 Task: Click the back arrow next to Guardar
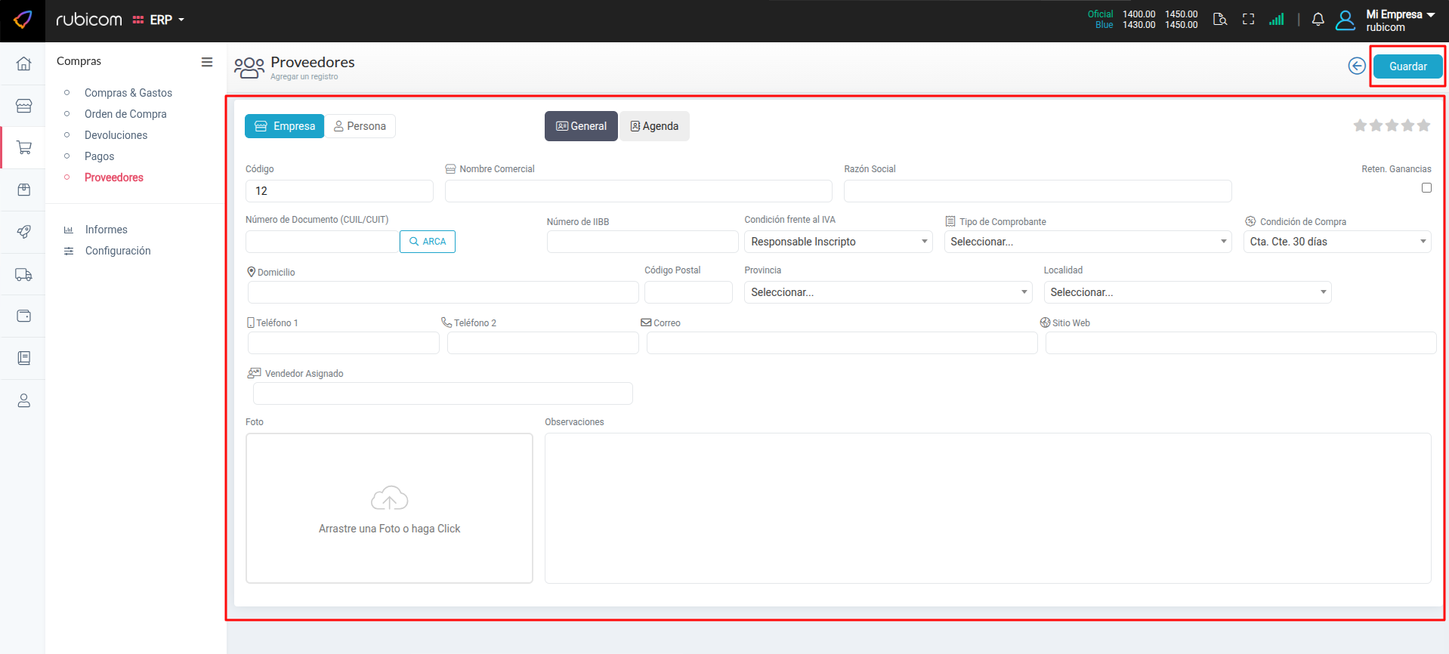[1356, 66]
